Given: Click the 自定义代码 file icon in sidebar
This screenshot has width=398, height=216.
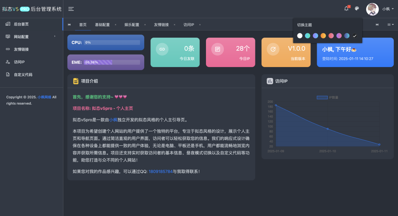Looking at the screenshot, I should [x=8, y=74].
